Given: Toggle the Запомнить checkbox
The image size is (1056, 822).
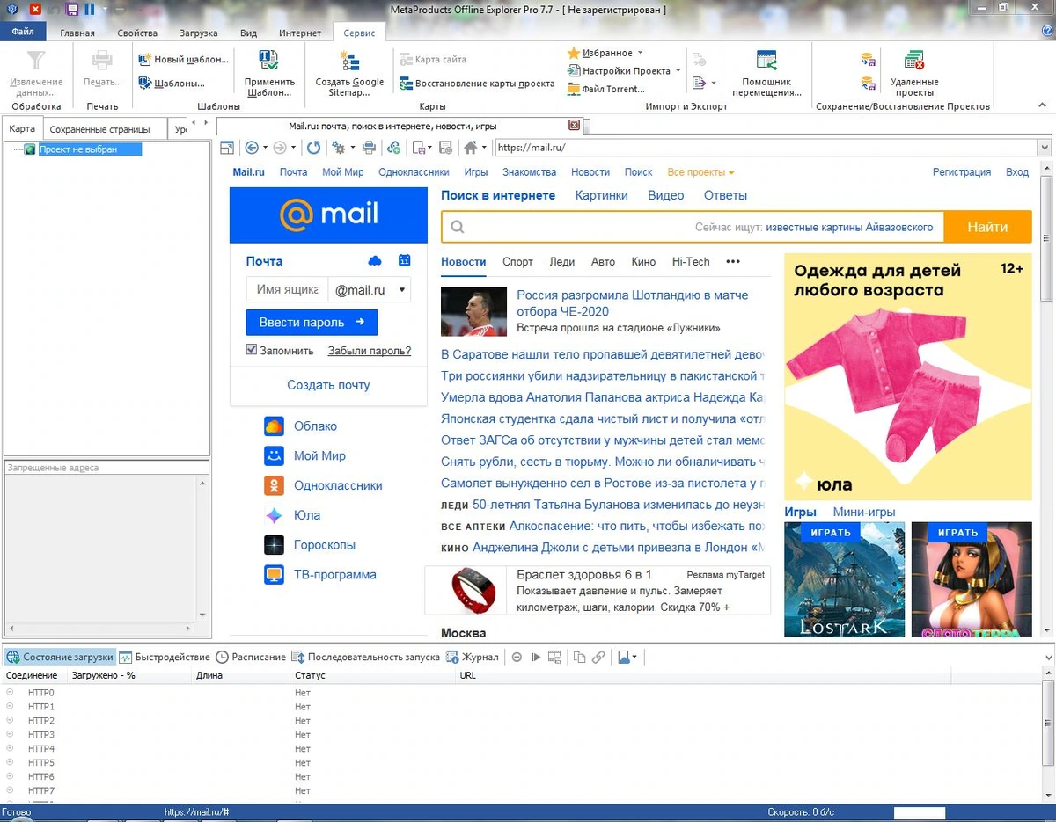Looking at the screenshot, I should tap(252, 350).
